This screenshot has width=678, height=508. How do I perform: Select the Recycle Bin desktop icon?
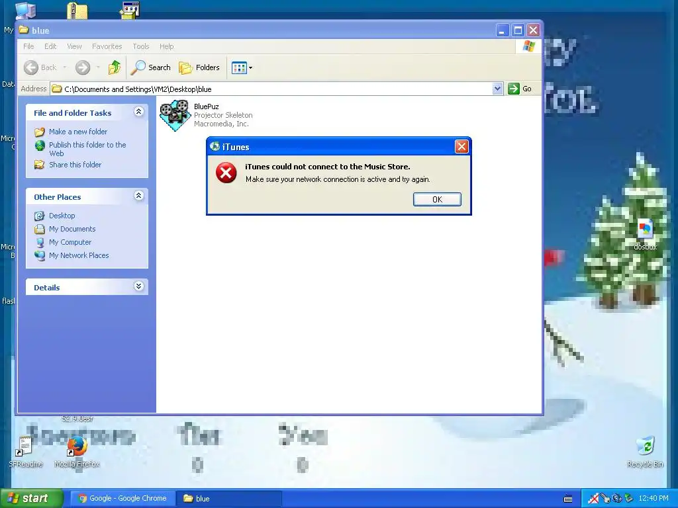pyautogui.click(x=645, y=452)
